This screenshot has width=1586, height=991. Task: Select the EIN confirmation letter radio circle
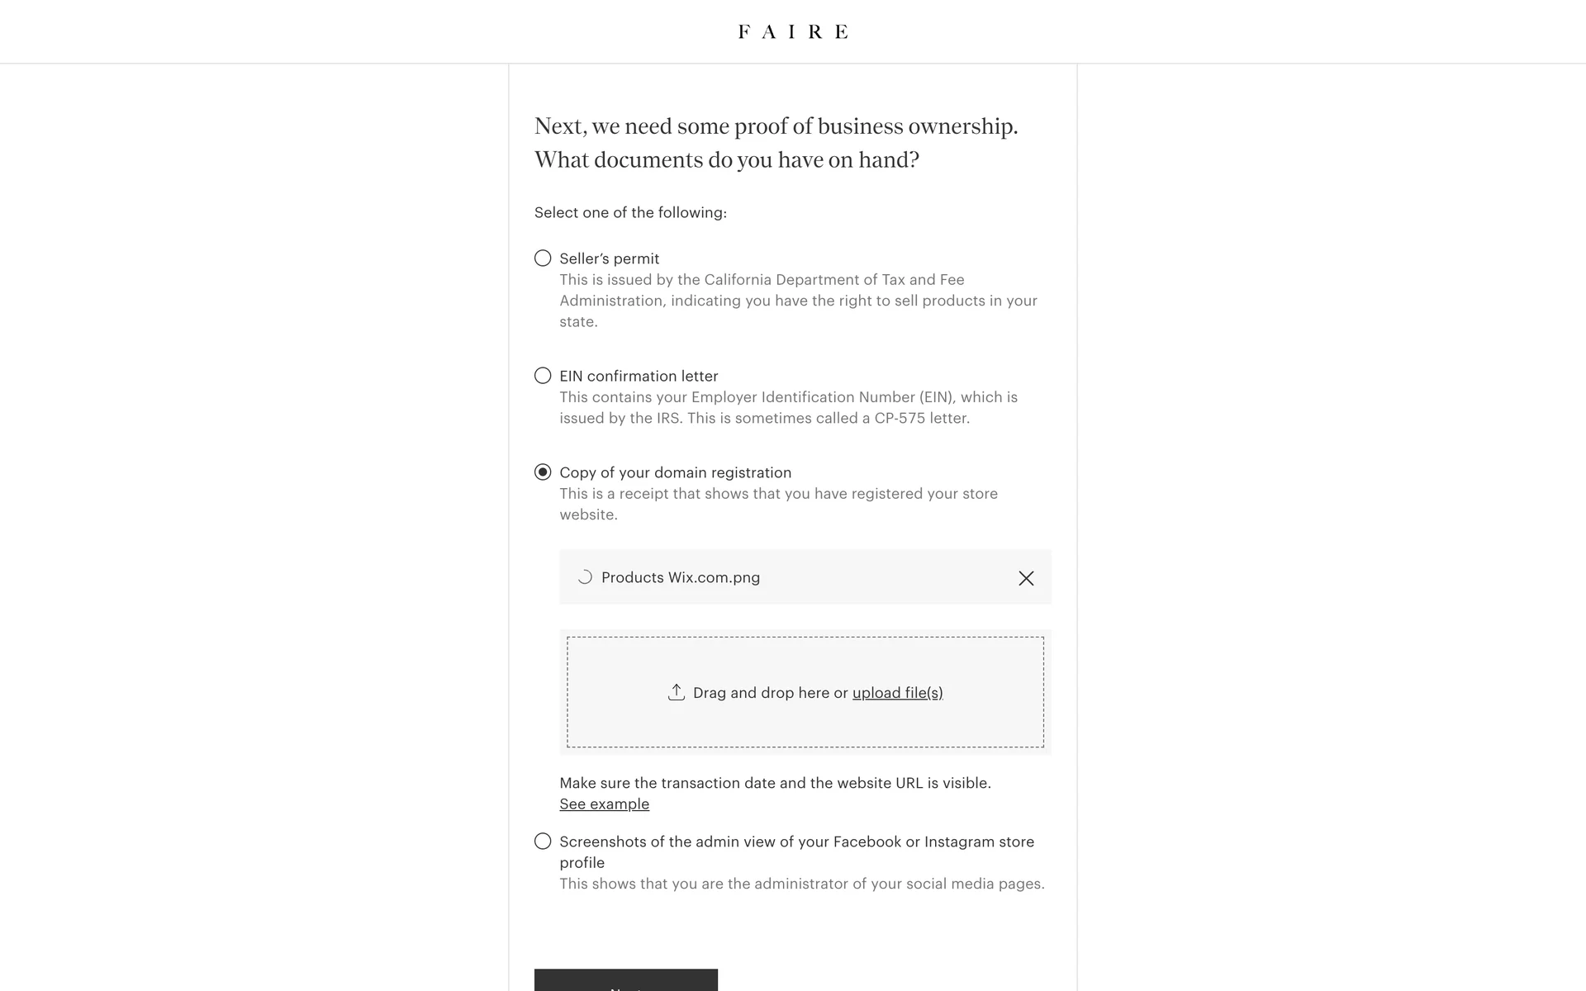[x=543, y=376]
